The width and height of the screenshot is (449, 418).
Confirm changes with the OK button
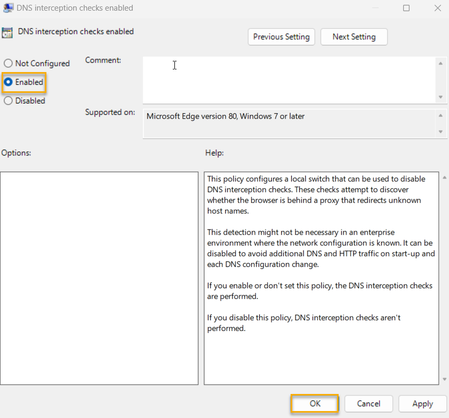click(314, 404)
